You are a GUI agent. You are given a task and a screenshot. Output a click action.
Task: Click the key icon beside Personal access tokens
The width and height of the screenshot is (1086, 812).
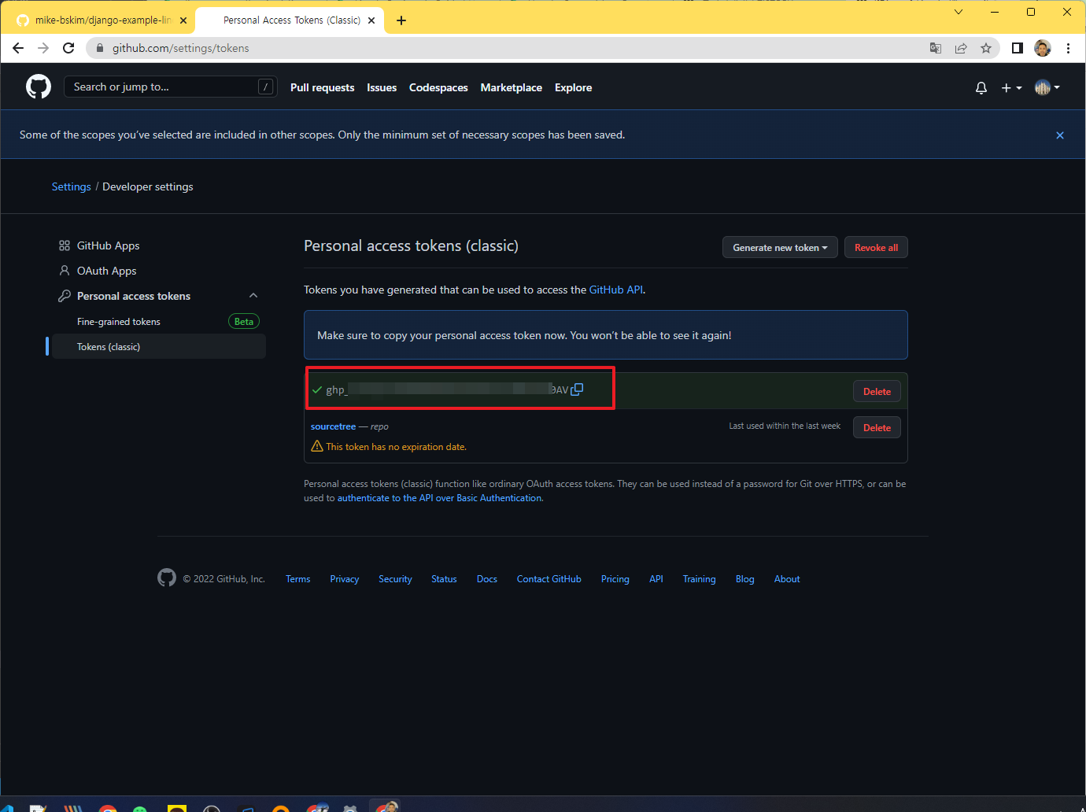click(65, 296)
